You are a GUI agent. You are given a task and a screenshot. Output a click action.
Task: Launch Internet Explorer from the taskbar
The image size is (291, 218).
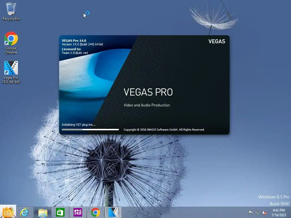point(25,212)
